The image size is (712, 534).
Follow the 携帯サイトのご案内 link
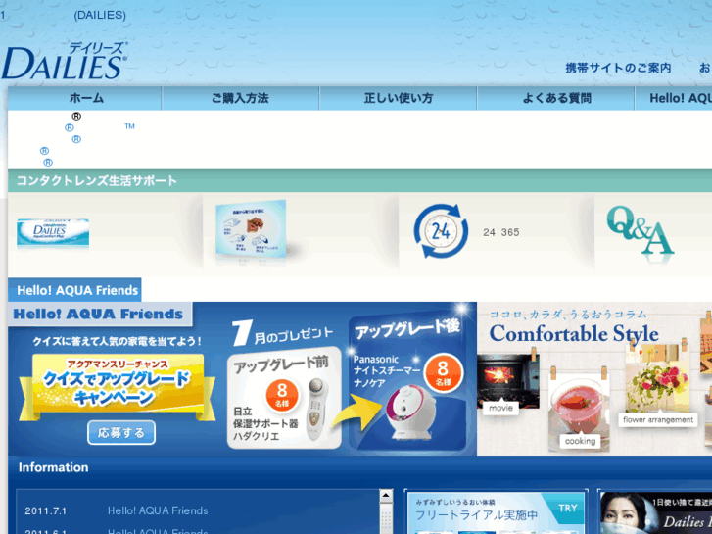click(618, 69)
